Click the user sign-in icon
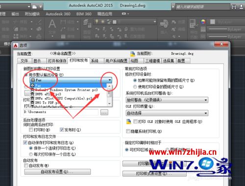The width and height of the screenshot is (245, 186). point(242,7)
